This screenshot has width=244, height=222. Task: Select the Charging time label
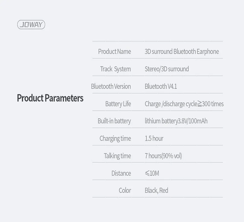coord(115,138)
